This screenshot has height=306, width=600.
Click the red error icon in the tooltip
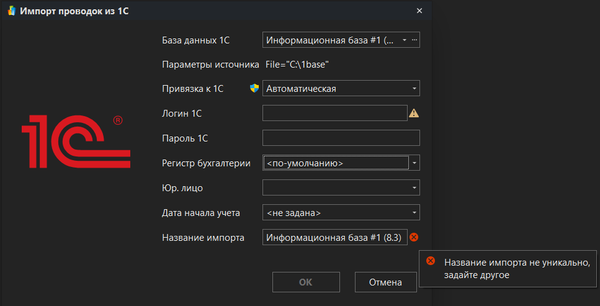431,261
